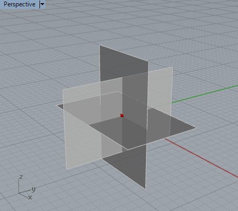238x211 pixels.
Task: Open the Perspective viewport dropdown arrow
Action: click(42, 4)
